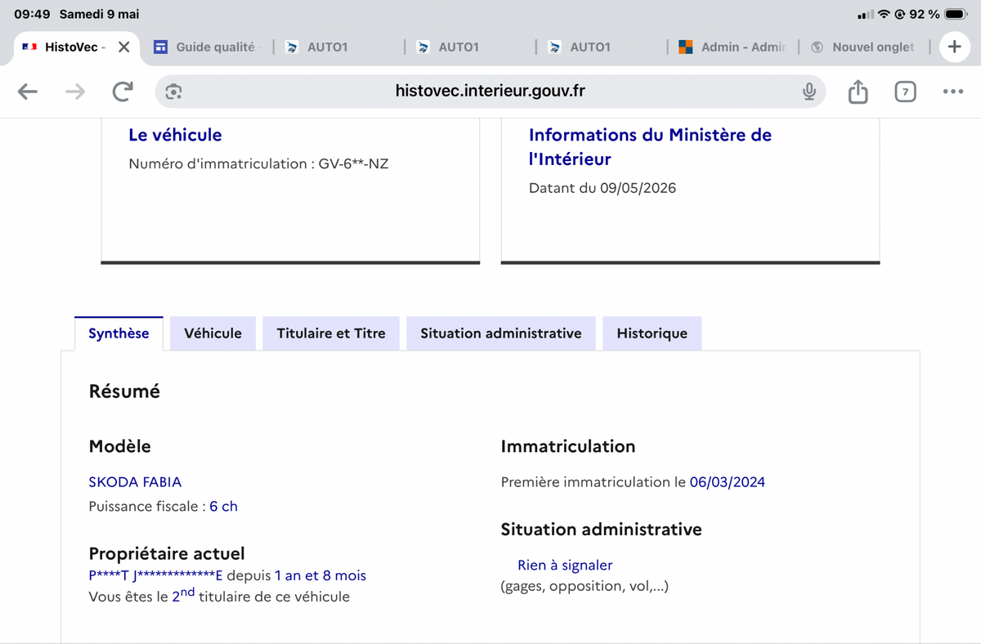The width and height of the screenshot is (981, 644).
Task: Select the Véhicule tab
Action: [x=213, y=333]
